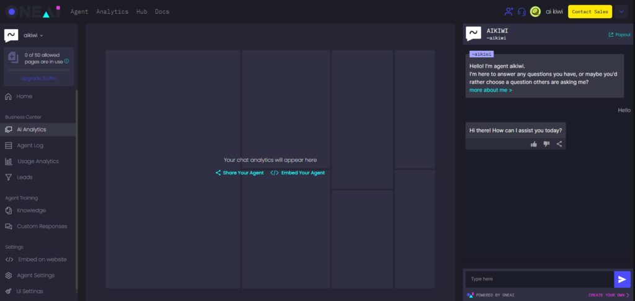Open the aikiwi agent switcher dropdown
This screenshot has height=301, width=635.
click(33, 35)
